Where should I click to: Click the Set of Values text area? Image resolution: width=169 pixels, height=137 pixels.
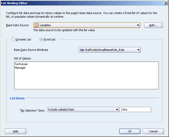coord(86,76)
